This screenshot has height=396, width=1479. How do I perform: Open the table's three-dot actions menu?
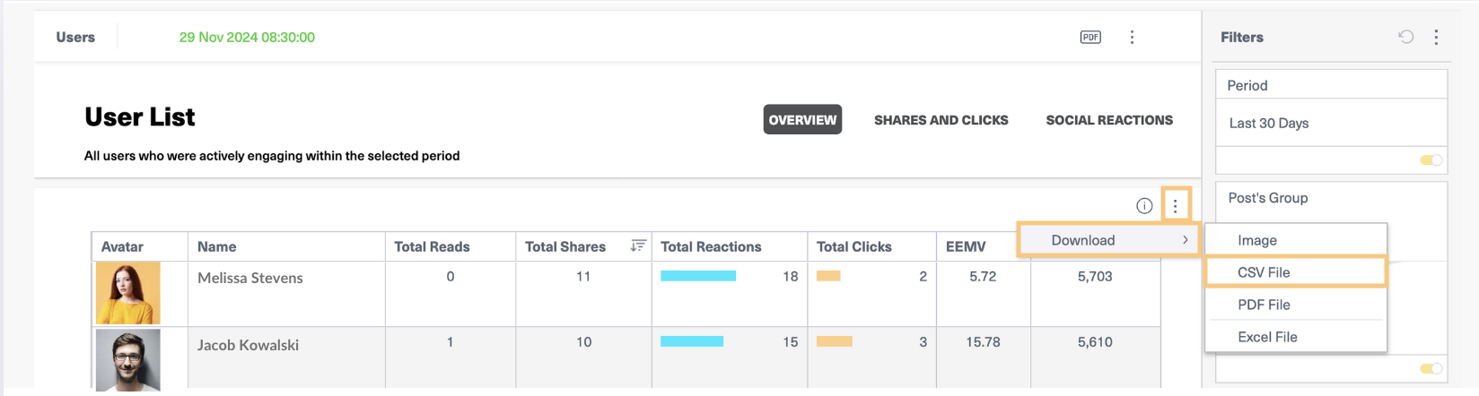pyautogui.click(x=1175, y=205)
